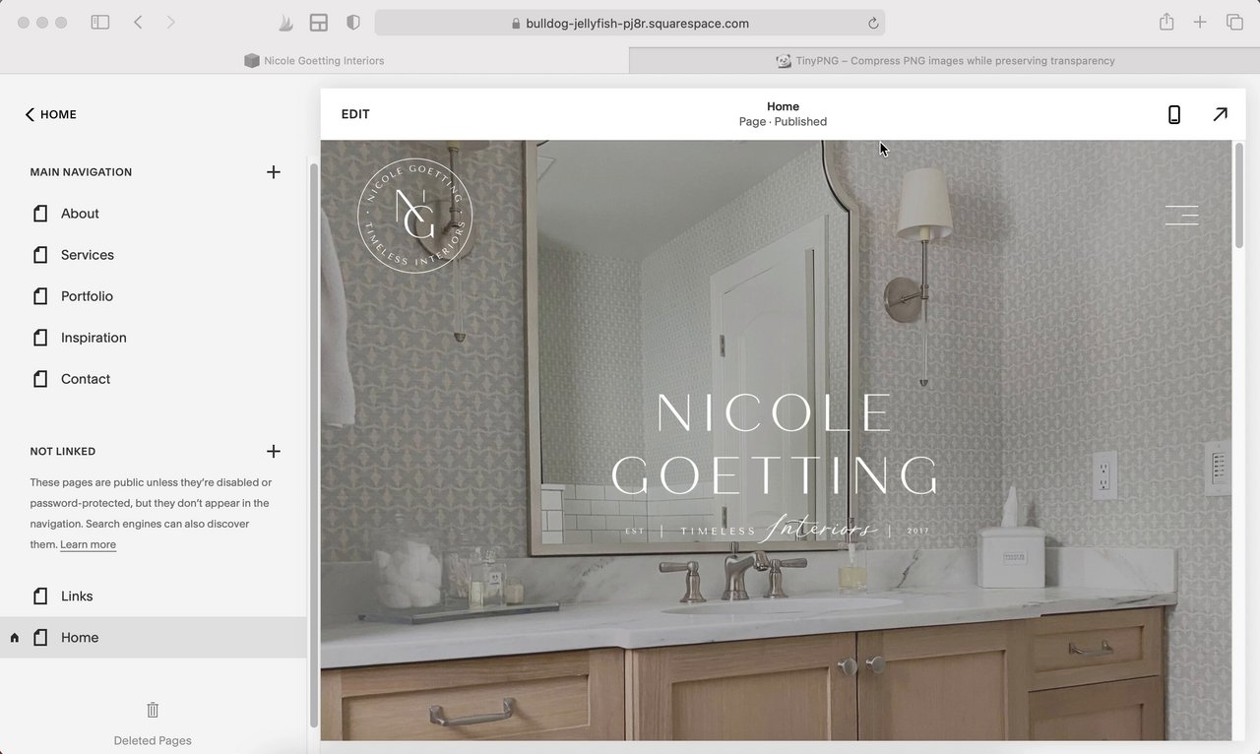
Task: Switch to Nicole Goetting Interiors tab
Action: pyautogui.click(x=315, y=61)
